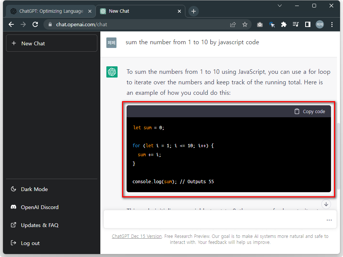The height and width of the screenshot is (257, 343).
Task: Open the Chrome profile avatar
Action: tap(320, 24)
